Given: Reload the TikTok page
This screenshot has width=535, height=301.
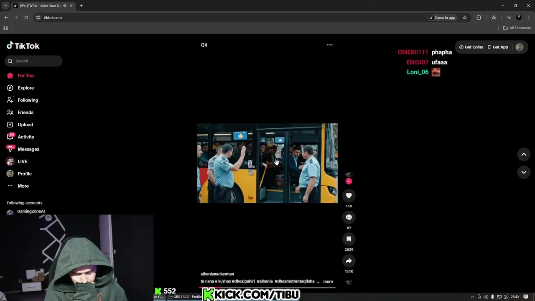Looking at the screenshot, I should [26, 18].
